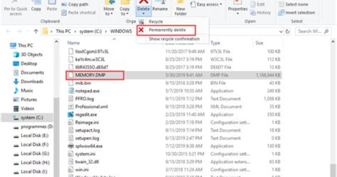Choose Copy path in Clipboard group
Image resolution: width=337 pixels, height=177 pixels.
tap(75, 4)
